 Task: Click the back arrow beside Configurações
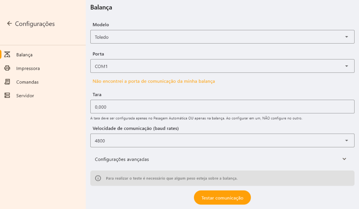[9, 24]
